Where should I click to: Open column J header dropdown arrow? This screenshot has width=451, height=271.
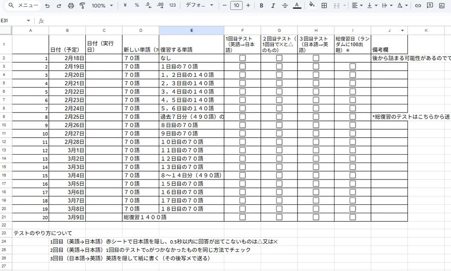coord(403,31)
